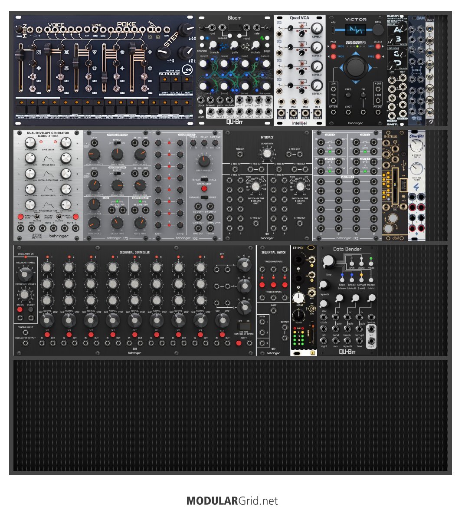
Task: Toggle the REPEAT/SINGLE step switch on 182
Action: point(204,180)
